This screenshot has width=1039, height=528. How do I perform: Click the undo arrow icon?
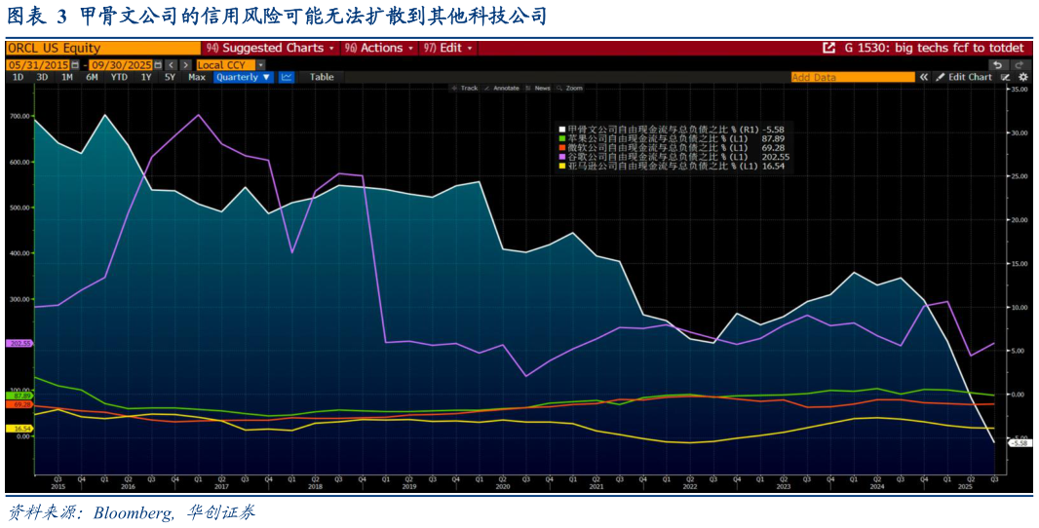click(x=996, y=64)
